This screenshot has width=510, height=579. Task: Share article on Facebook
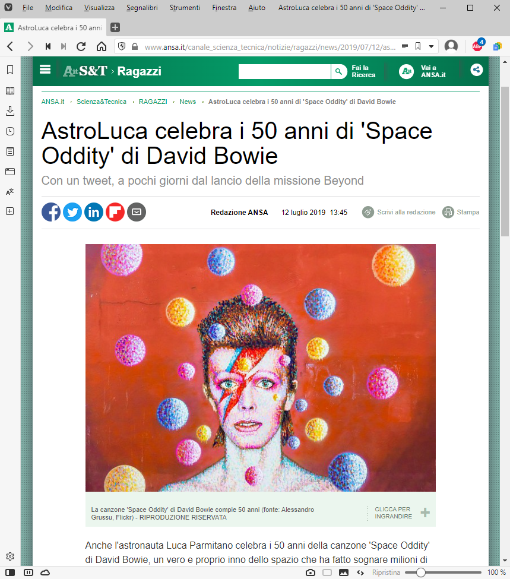click(51, 212)
